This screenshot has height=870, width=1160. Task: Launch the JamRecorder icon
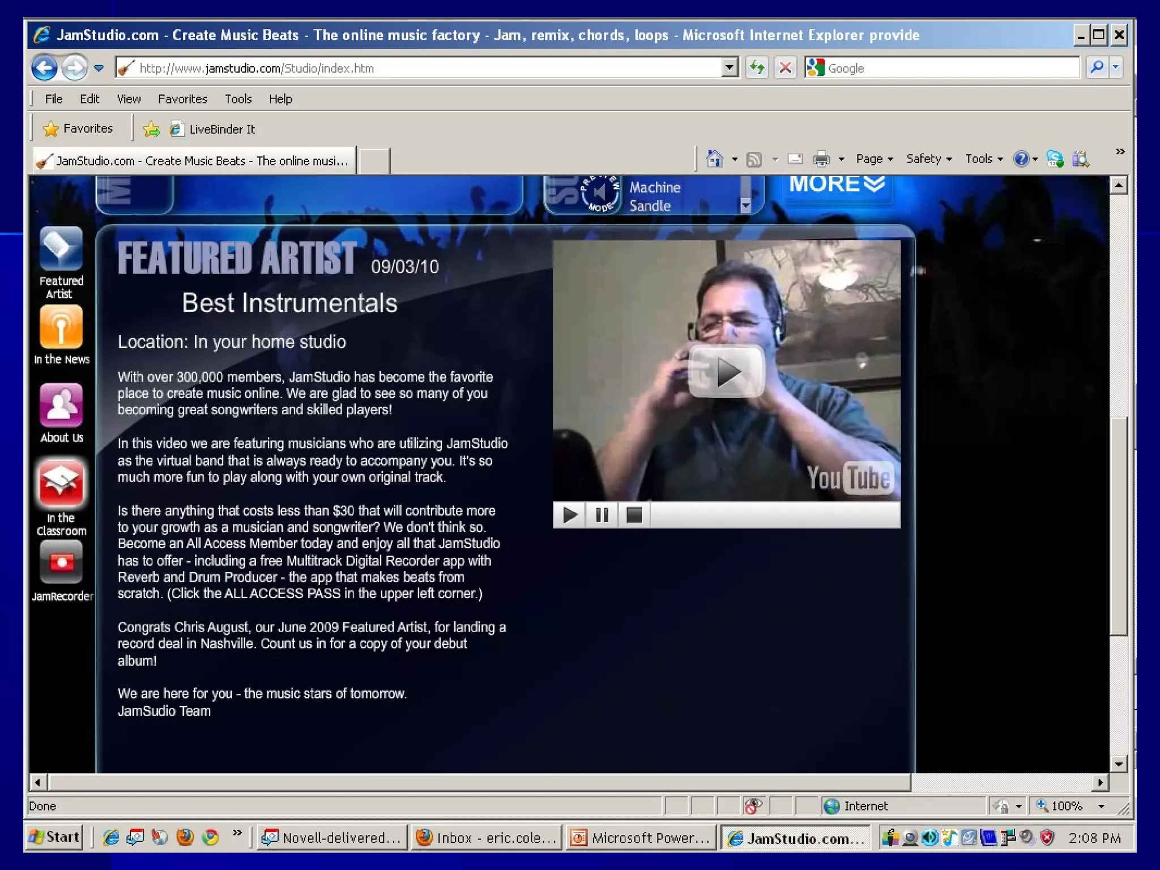tap(61, 562)
